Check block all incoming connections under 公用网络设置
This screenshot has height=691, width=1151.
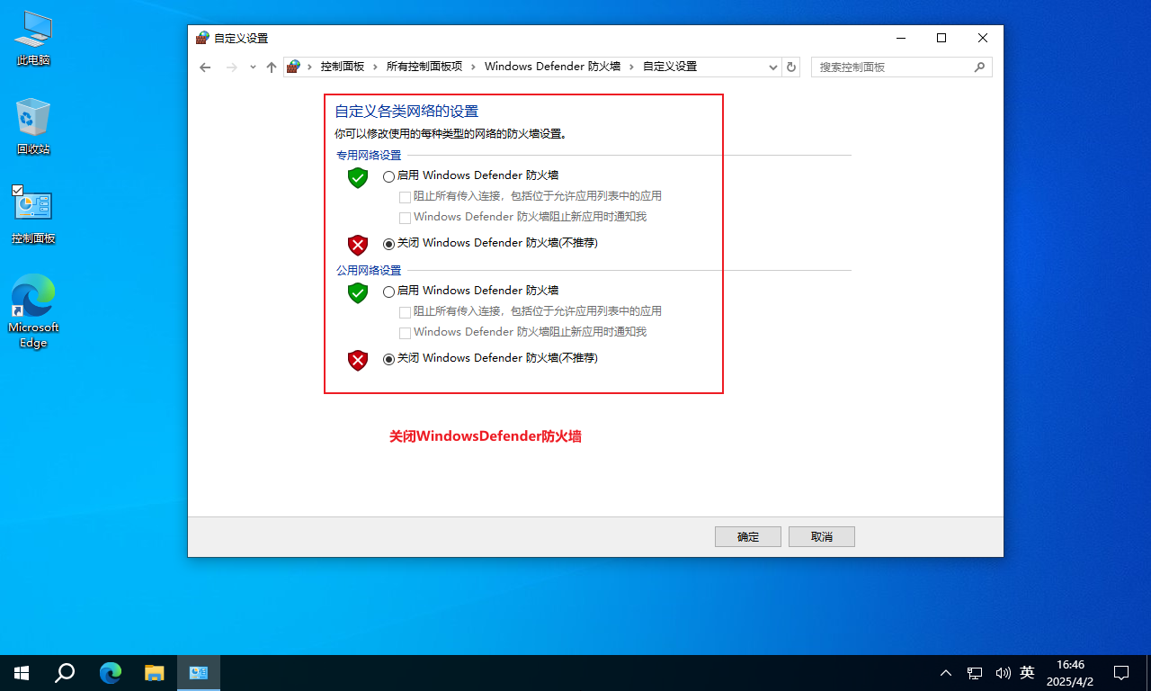click(406, 312)
